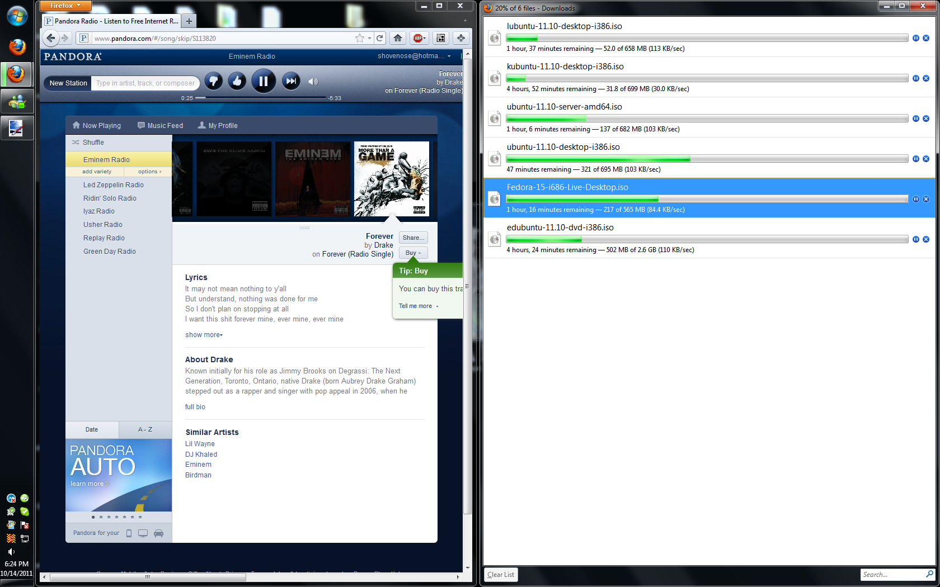
Task: Click the taskbar volume speaker icon
Action: pyautogui.click(x=11, y=552)
